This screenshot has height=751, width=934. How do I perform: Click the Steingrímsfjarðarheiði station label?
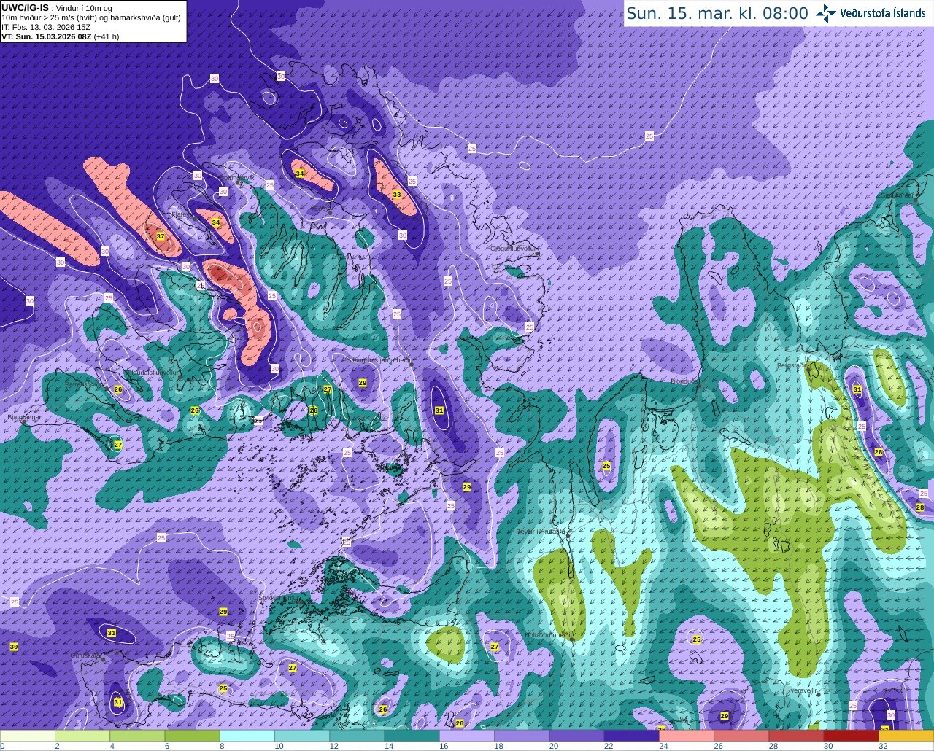pyautogui.click(x=377, y=359)
